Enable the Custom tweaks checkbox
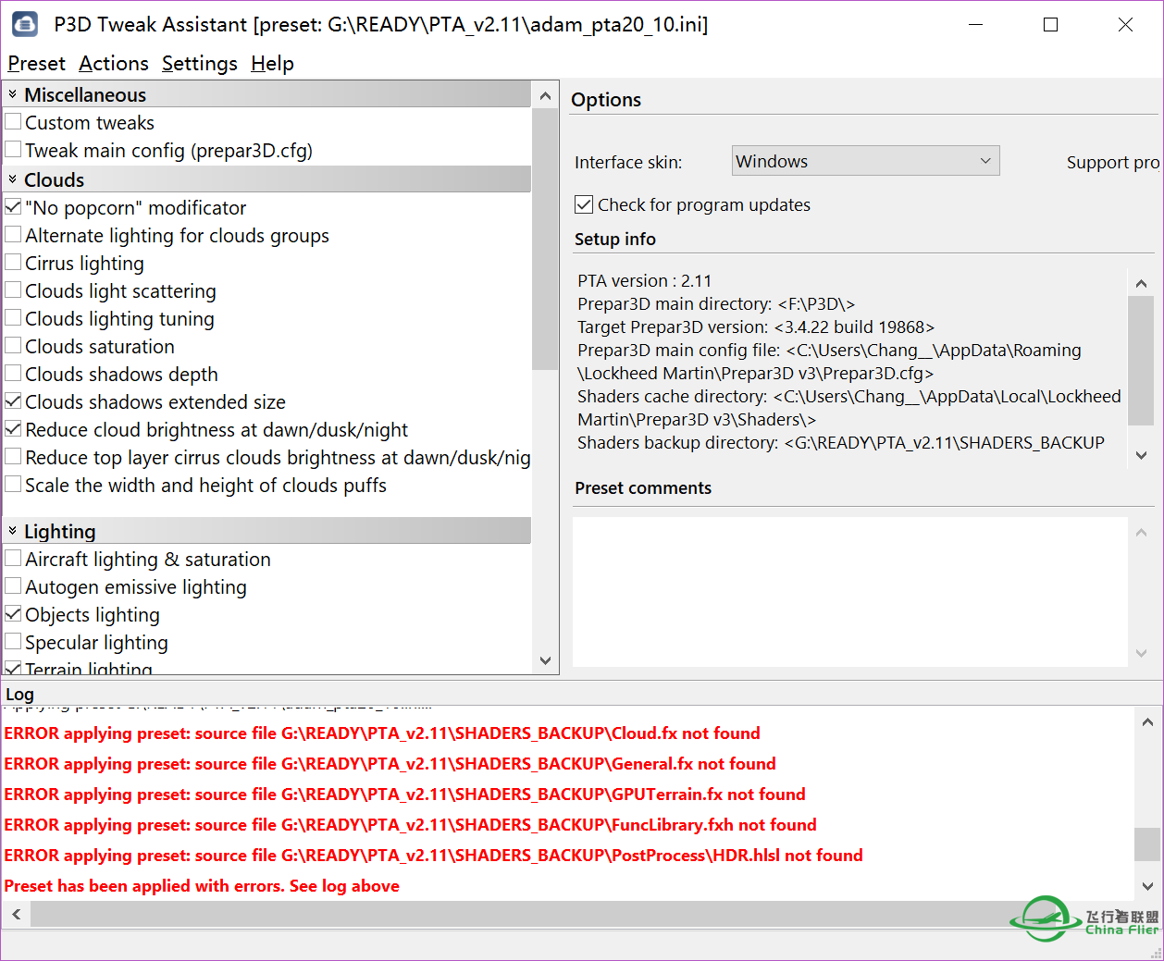 click(x=14, y=121)
